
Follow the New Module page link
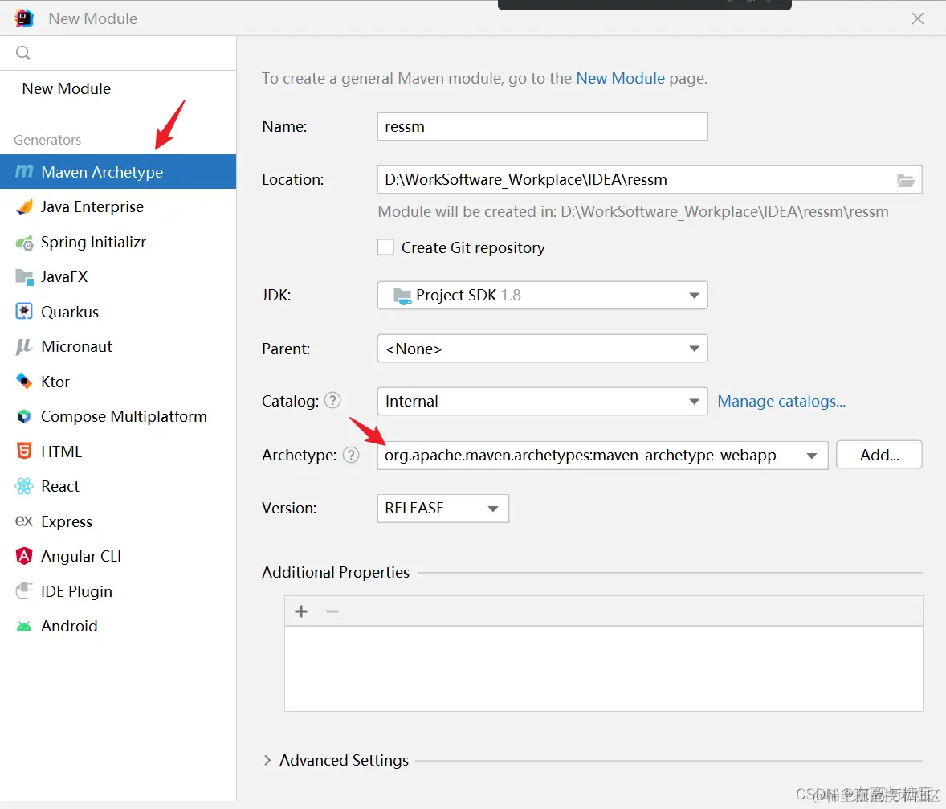(x=620, y=78)
